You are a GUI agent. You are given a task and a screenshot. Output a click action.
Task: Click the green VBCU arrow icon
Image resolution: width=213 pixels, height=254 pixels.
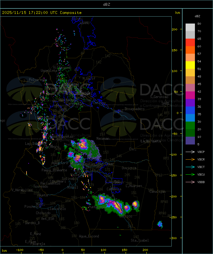[190, 174]
